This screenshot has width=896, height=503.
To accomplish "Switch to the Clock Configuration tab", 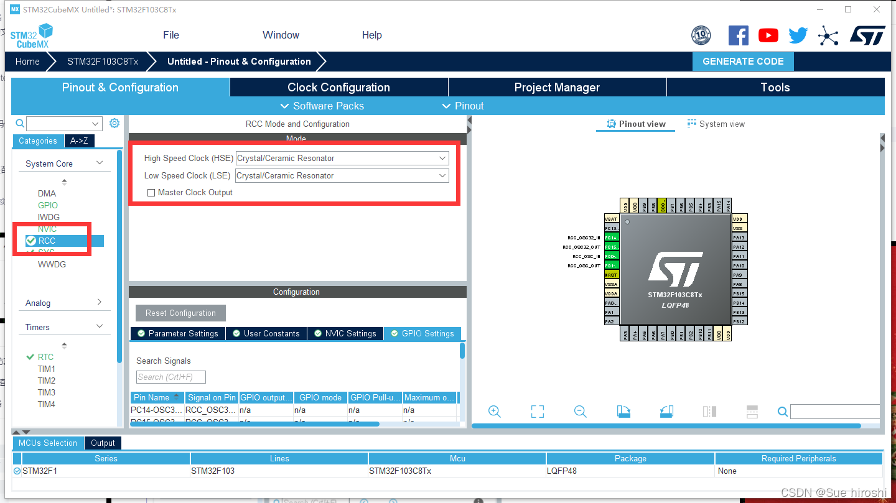I will 339,88.
